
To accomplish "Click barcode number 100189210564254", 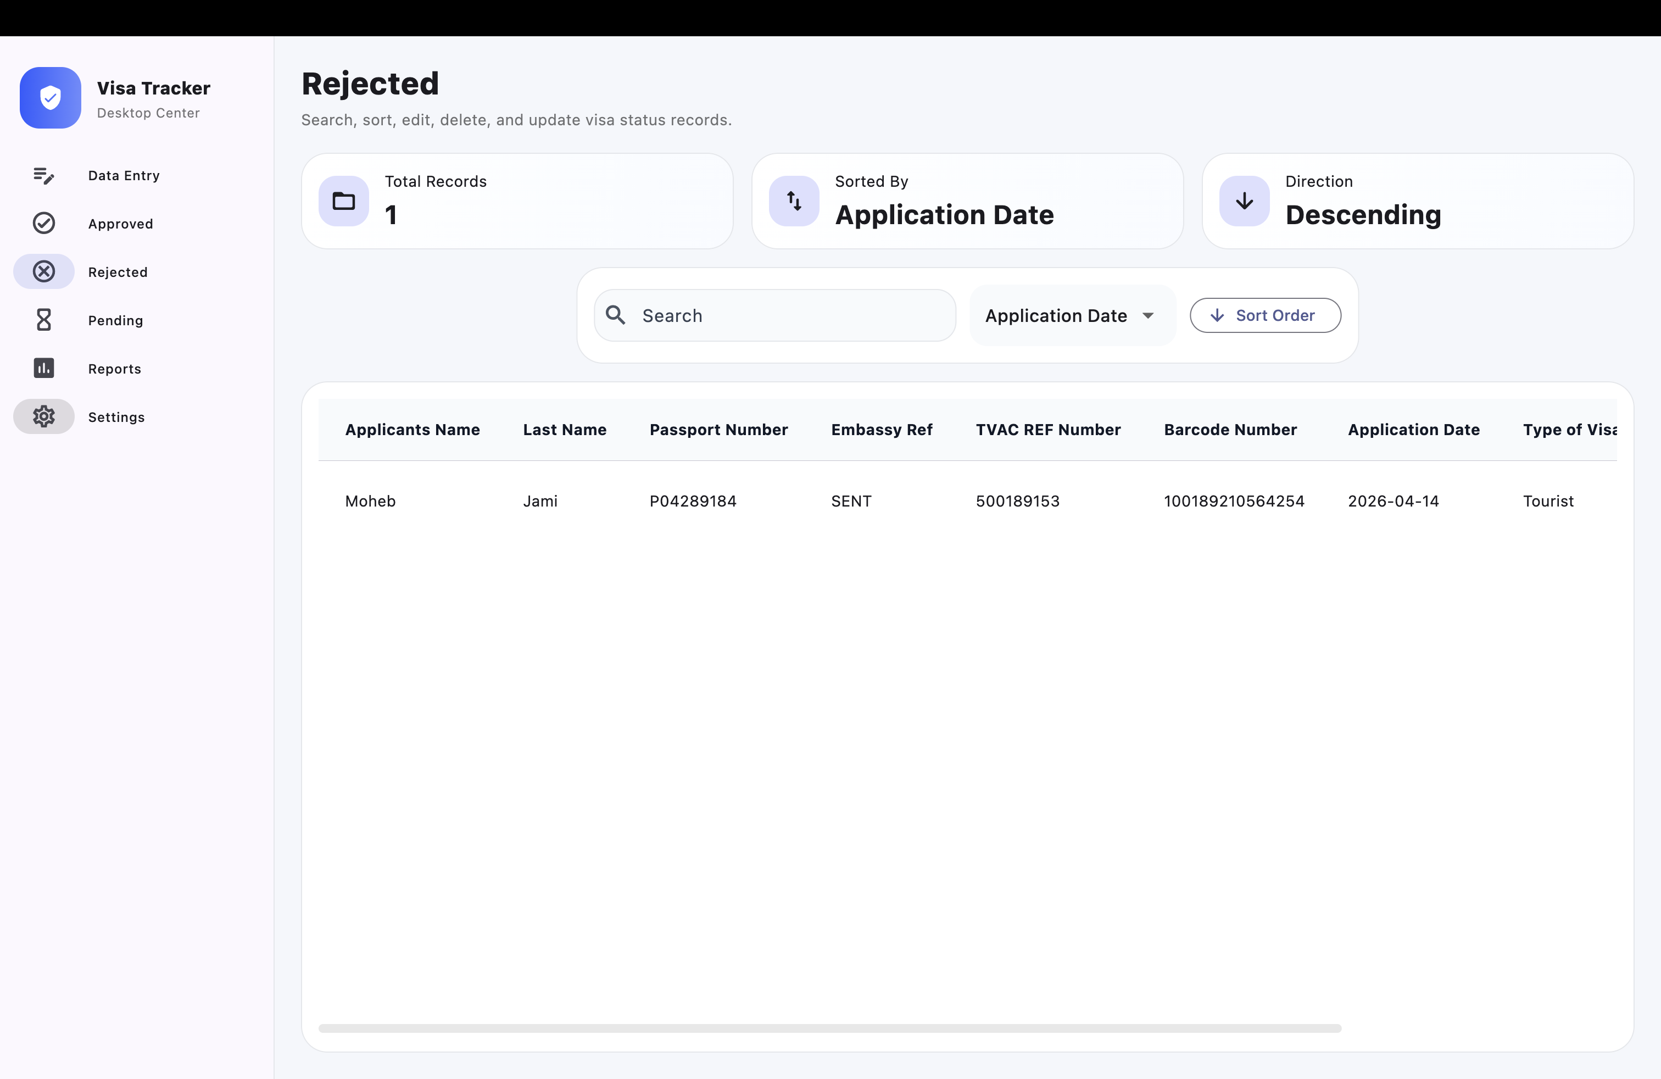I will click(1234, 501).
